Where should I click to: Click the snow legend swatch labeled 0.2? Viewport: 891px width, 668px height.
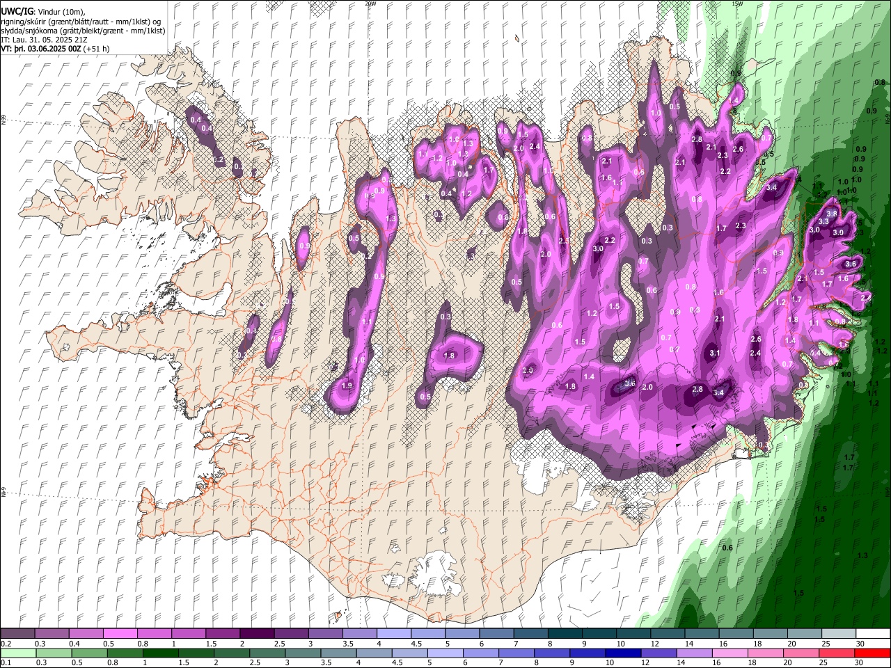17,634
